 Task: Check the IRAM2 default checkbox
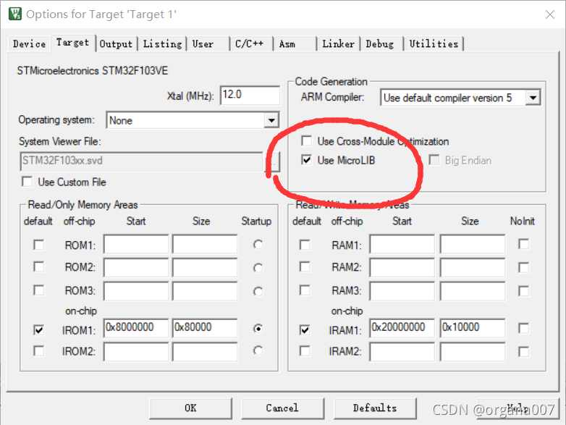pos(305,351)
